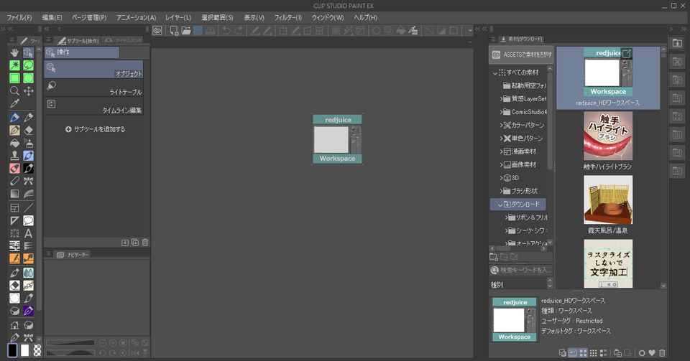Click ASSETSで素材をさがす button

522,55
